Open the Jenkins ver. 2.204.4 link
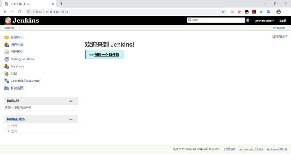 click(251, 149)
